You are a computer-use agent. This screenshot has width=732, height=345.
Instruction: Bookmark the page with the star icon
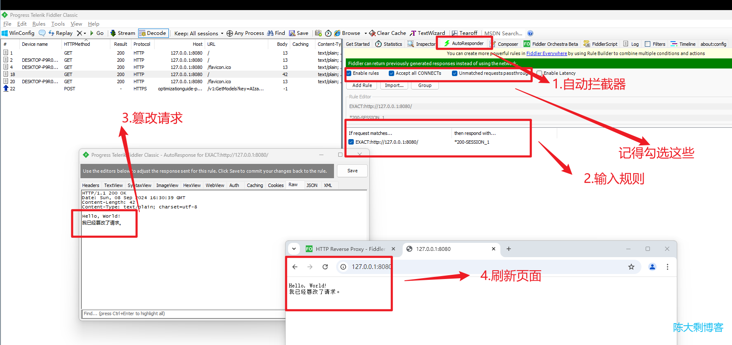631,267
